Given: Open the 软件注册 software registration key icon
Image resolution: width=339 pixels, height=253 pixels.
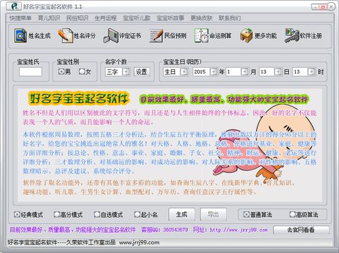Looking at the screenshot, I should [292, 35].
